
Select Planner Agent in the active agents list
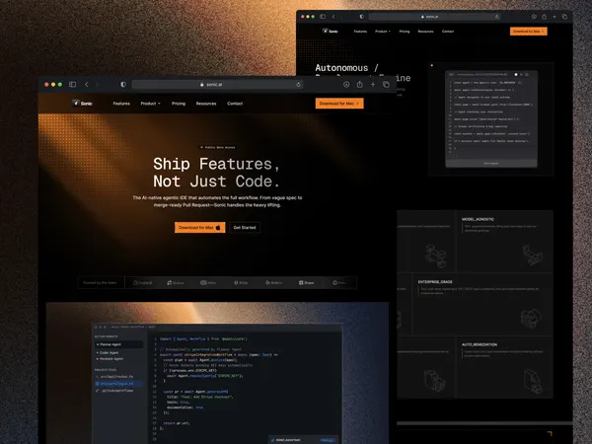118,344
